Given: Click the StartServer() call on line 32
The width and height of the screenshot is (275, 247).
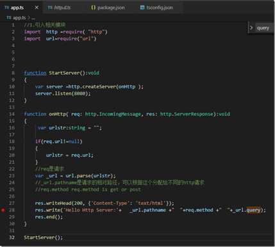Looking at the screenshot, I should pos(43,237).
